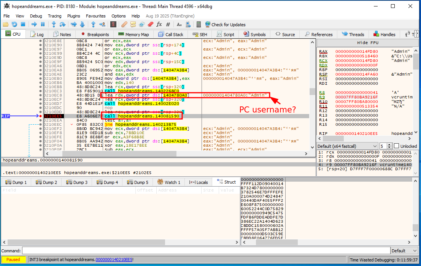421x266 pixels.
Task: Open the calculator toolbar icon
Action: coord(199,24)
